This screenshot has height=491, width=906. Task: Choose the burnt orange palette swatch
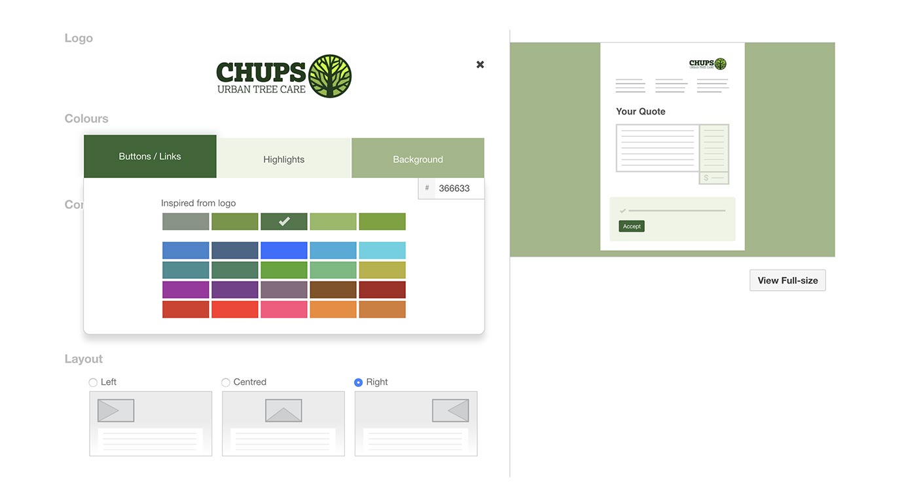(x=382, y=310)
